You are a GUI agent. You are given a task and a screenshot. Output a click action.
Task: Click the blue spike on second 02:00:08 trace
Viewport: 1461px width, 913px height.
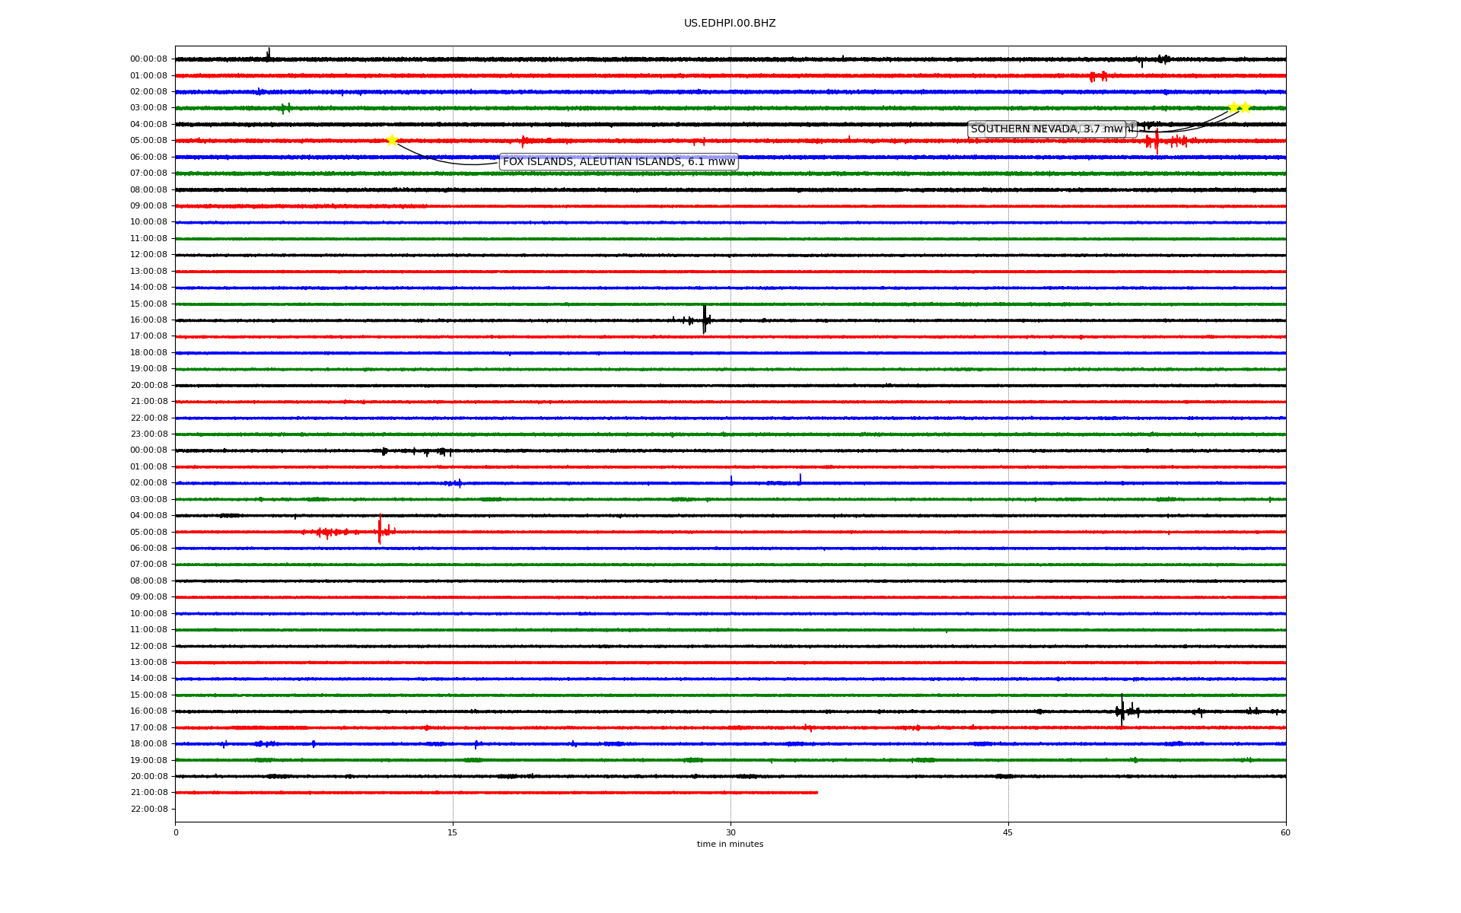tap(800, 479)
